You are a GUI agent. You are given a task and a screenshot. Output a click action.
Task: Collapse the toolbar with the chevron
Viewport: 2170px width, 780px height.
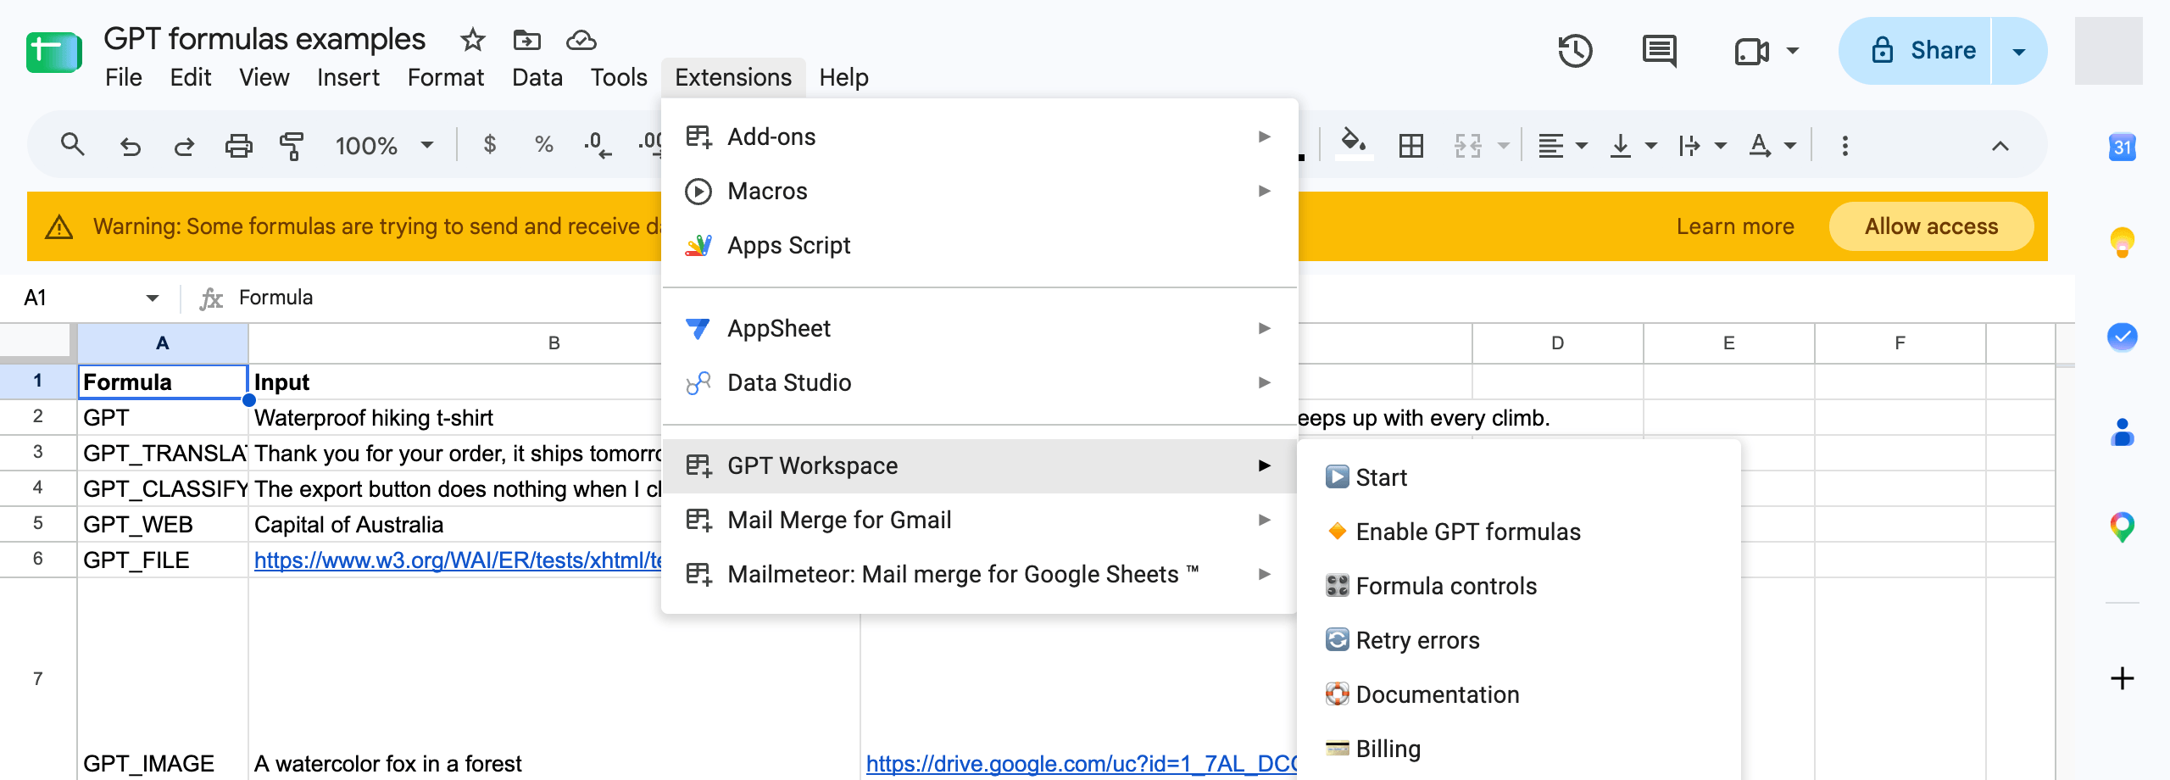pos(2000,146)
